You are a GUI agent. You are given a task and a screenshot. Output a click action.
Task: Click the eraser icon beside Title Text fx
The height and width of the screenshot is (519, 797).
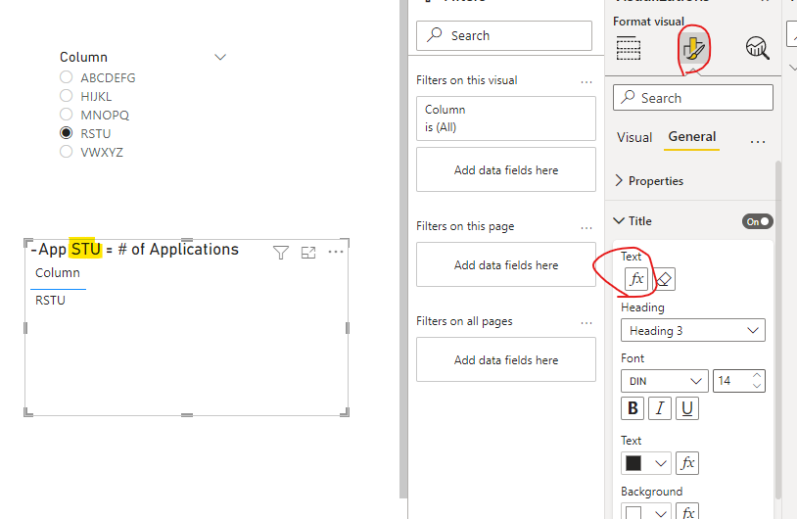coord(664,278)
